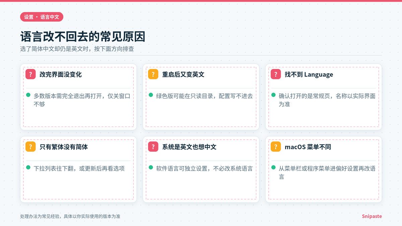Screen dimensions: 402x226
Task: Click the subtitle 选了简体中文却仍是英文时
Action: (x=77, y=49)
